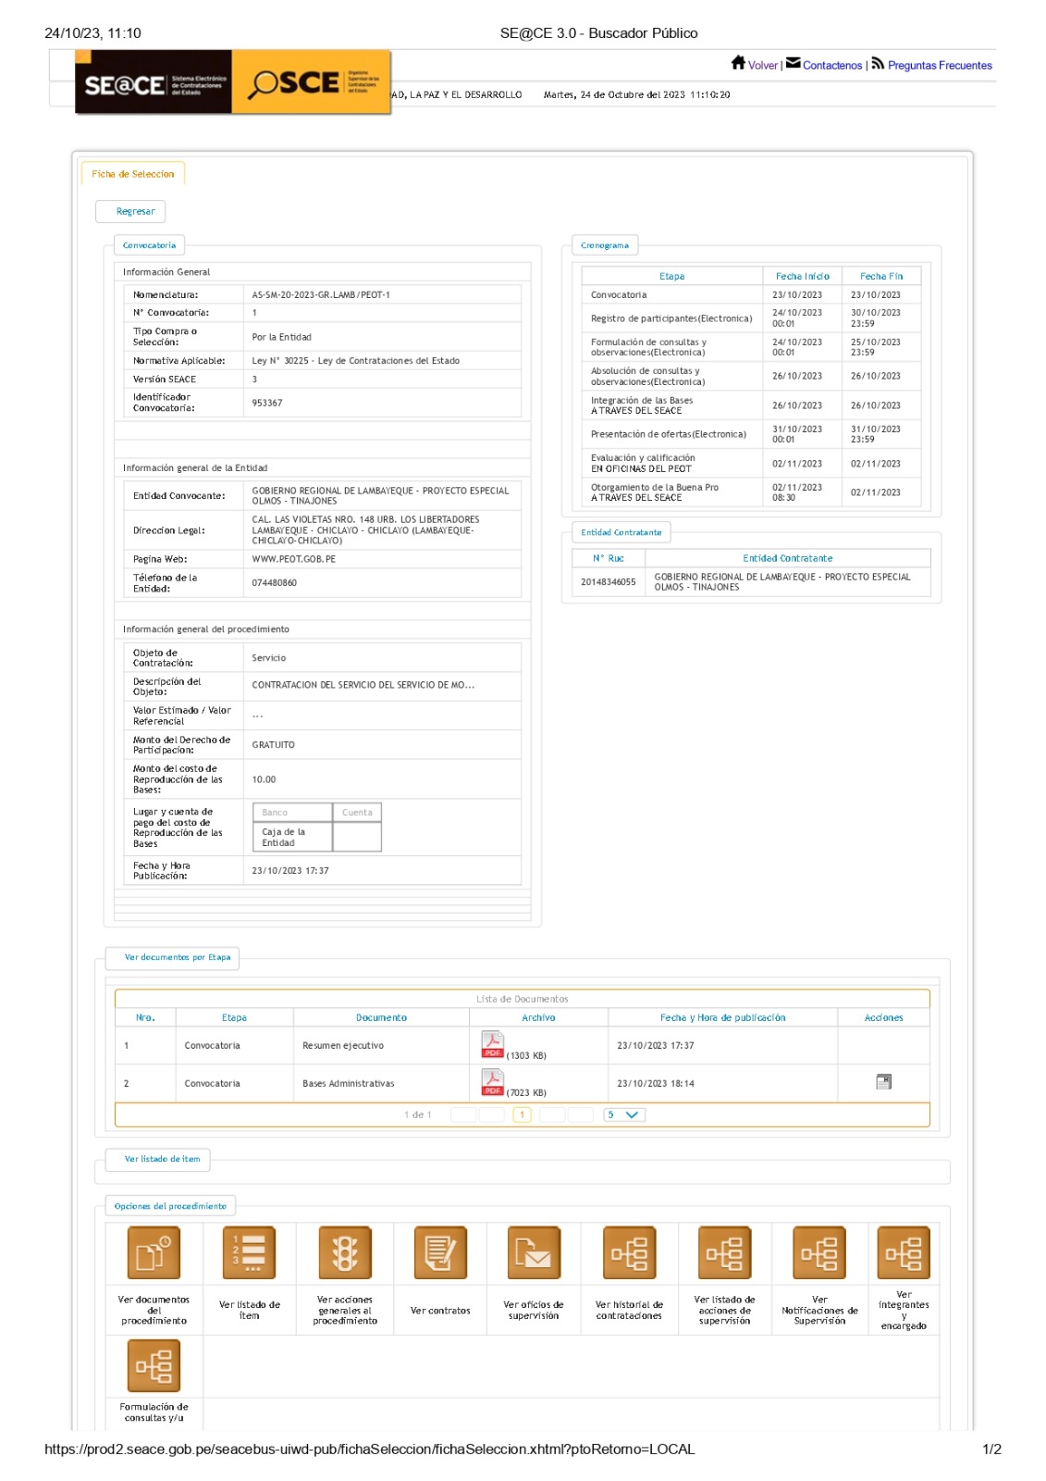The height and width of the screenshot is (1481, 1046).
Task: Click the Regresar button
Action: click(x=130, y=211)
